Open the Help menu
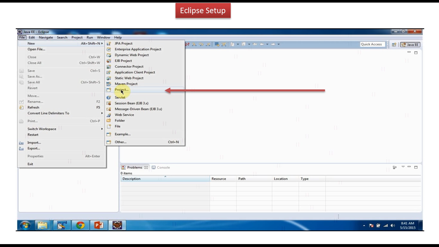Viewport: 439px width, 247px height. [118, 37]
